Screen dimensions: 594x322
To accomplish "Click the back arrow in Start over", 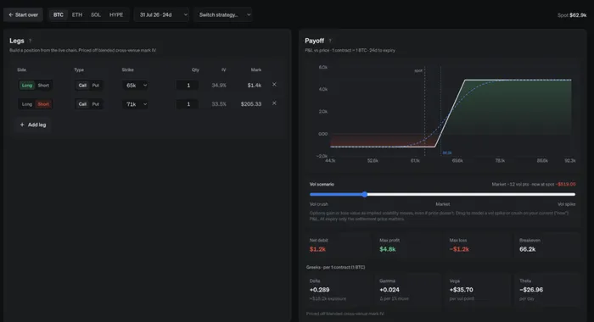I will click(10, 14).
